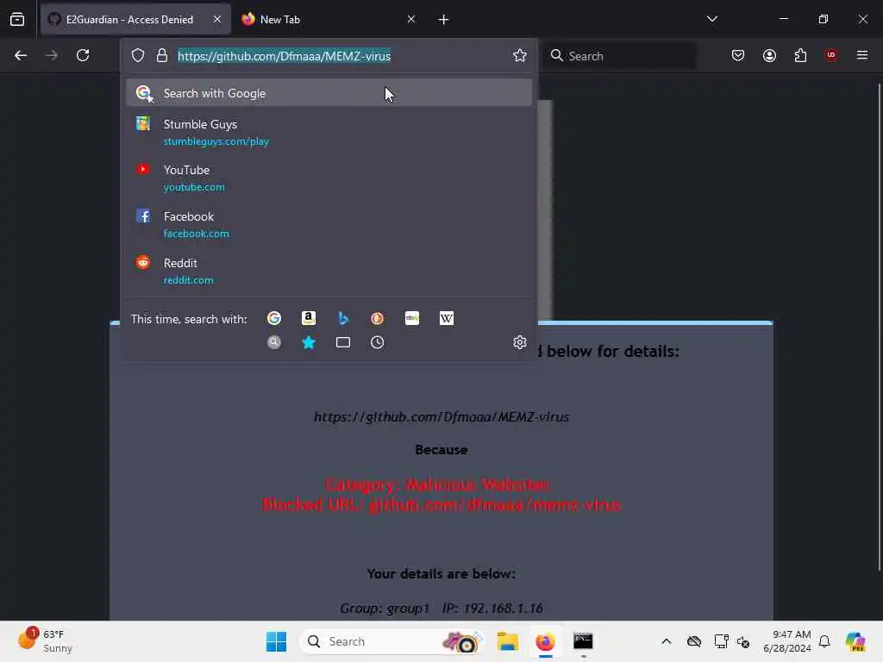Open clock and date 9:47 AM
This screenshot has height=662, width=883.
[787, 641]
